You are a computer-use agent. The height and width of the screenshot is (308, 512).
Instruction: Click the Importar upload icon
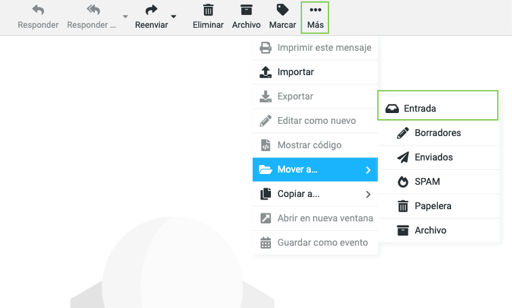tap(265, 72)
